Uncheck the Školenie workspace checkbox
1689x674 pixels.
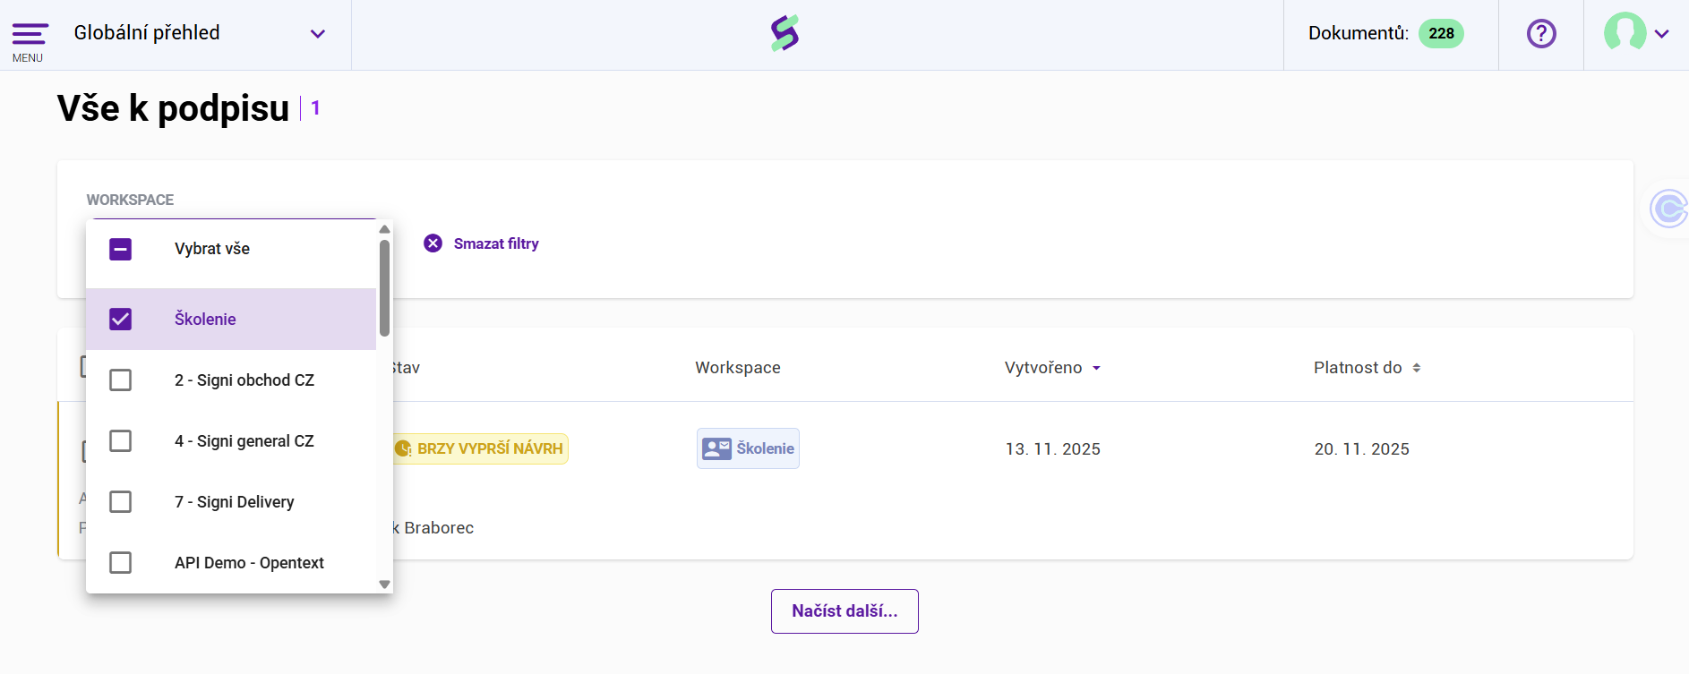[120, 319]
